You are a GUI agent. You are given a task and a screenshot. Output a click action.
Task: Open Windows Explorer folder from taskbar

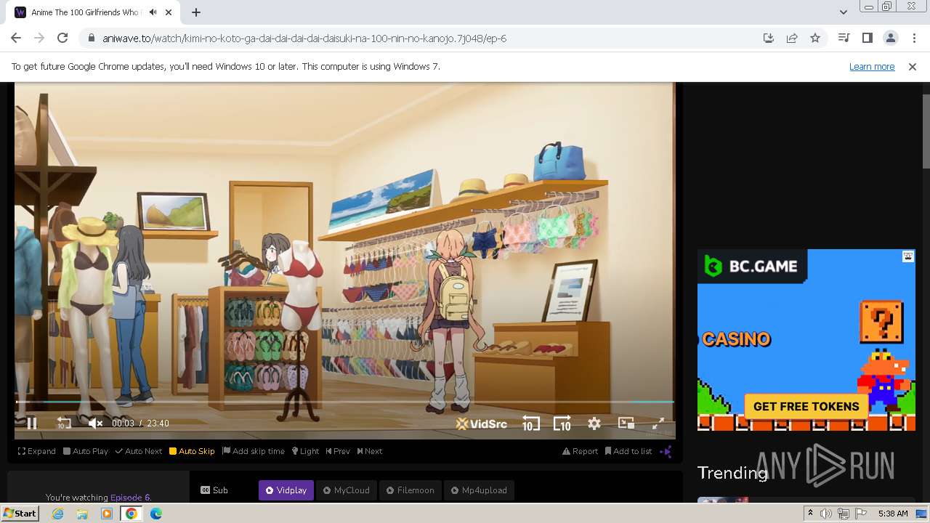[x=82, y=514]
